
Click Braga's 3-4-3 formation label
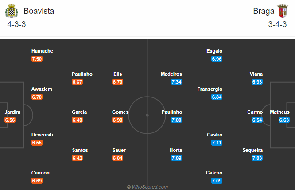(277, 24)
